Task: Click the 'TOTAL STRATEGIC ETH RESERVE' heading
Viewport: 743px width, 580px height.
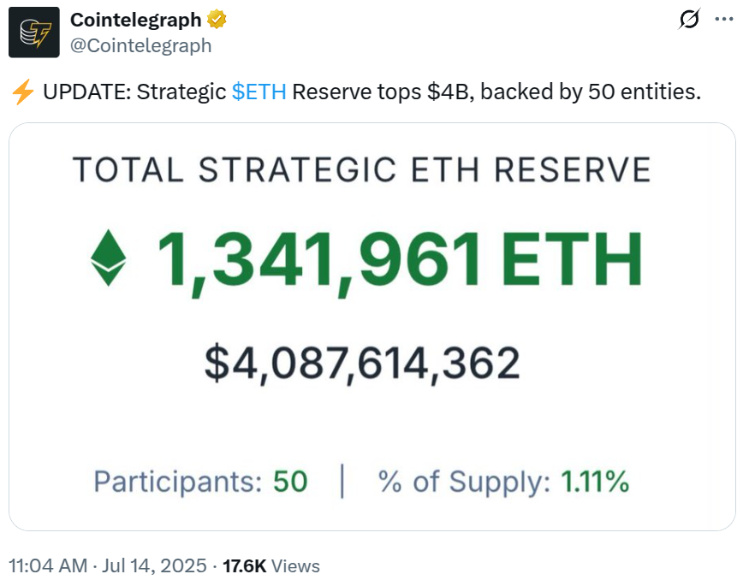Action: pos(361,169)
